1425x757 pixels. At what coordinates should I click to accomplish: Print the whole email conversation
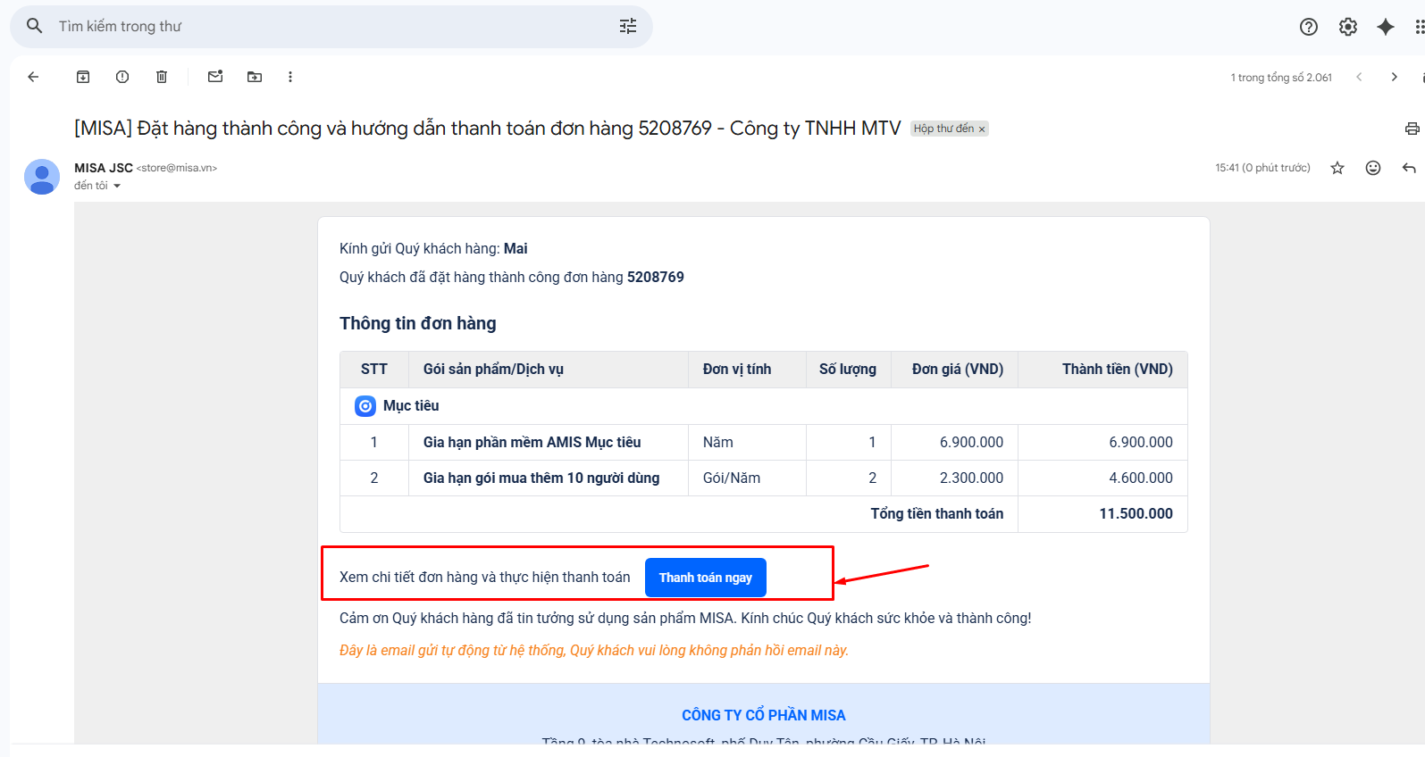1412,129
